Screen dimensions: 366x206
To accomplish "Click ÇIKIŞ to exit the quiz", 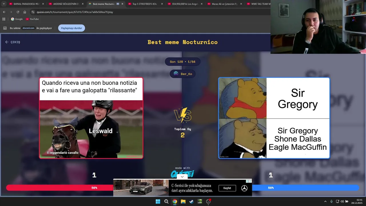I will (x=13, y=42).
